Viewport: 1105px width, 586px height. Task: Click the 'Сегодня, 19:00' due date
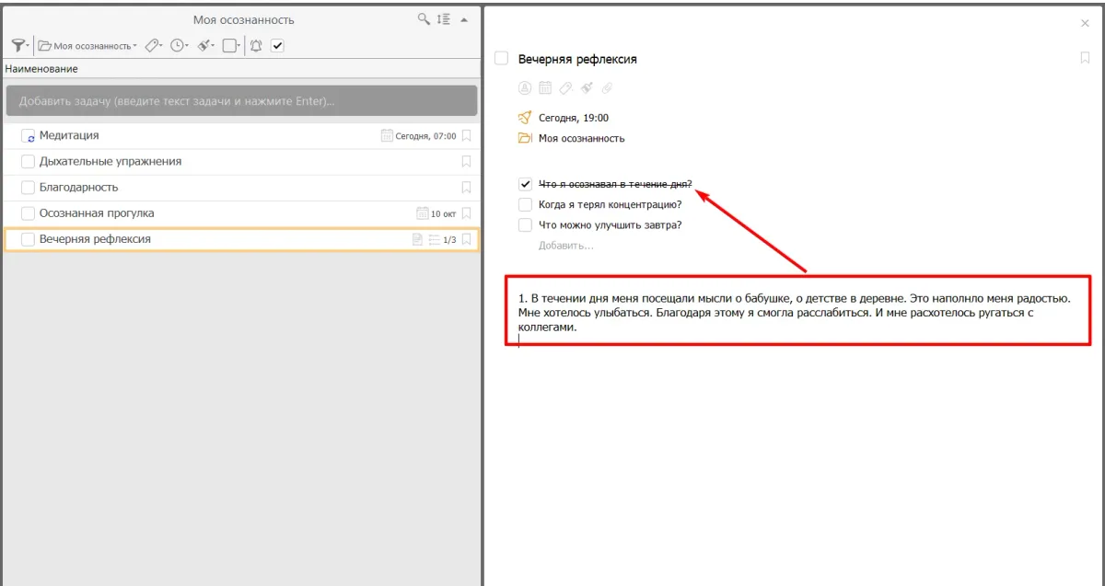point(573,118)
